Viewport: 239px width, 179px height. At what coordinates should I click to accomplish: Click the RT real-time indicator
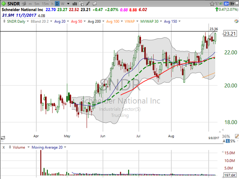[221, 4]
